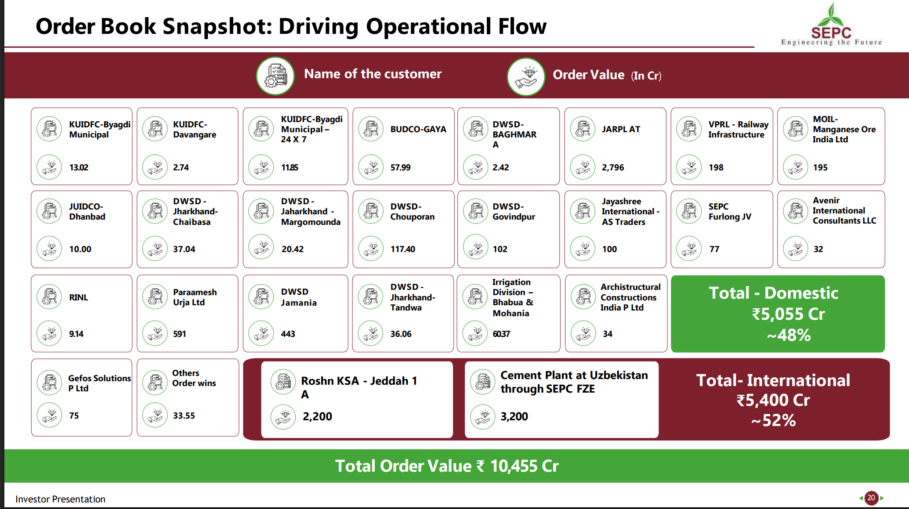
Task: Click the previous page green arrow
Action: coord(861,498)
